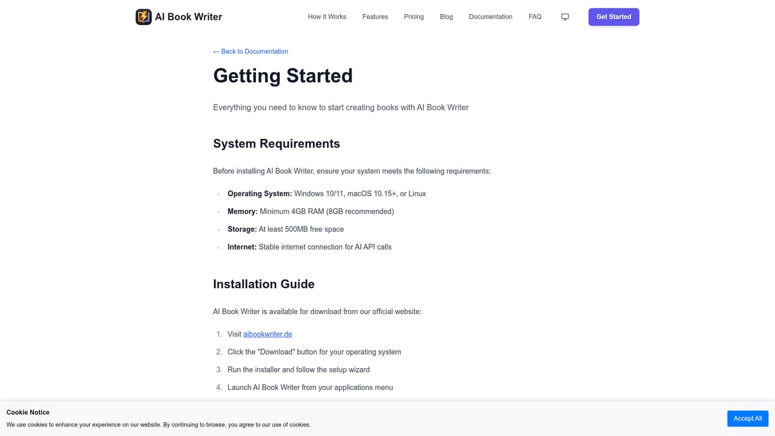775x436 pixels.
Task: Toggle the theme using the monitor icon
Action: point(565,17)
